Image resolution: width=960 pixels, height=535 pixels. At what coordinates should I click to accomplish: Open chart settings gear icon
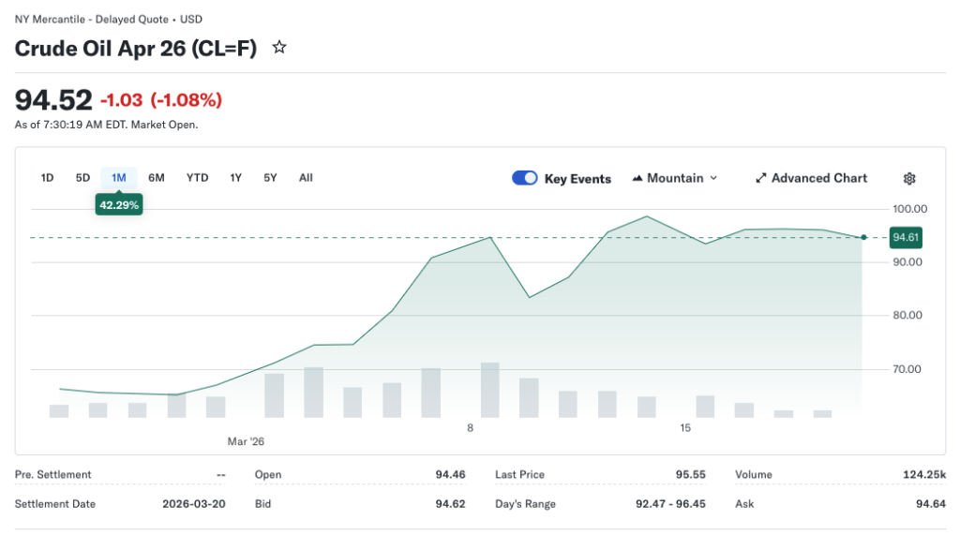click(x=908, y=178)
